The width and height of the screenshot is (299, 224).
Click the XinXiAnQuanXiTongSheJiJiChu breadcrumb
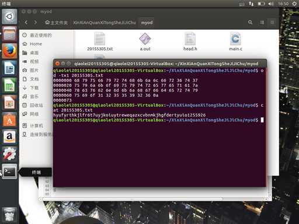click(x=105, y=23)
